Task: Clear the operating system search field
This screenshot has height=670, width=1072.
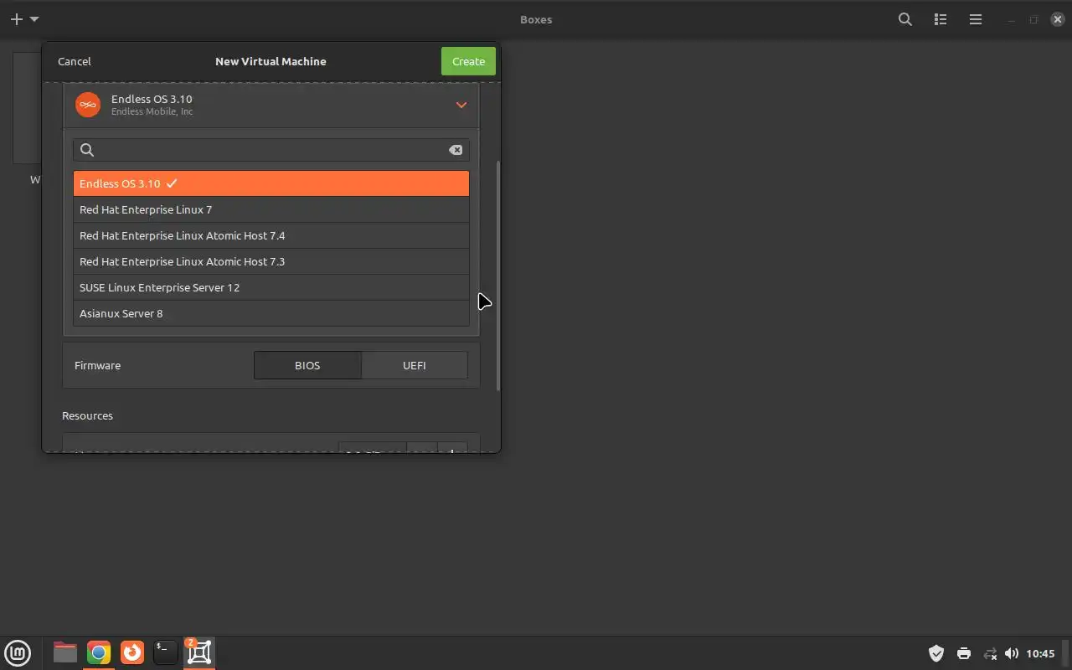Action: click(x=456, y=150)
